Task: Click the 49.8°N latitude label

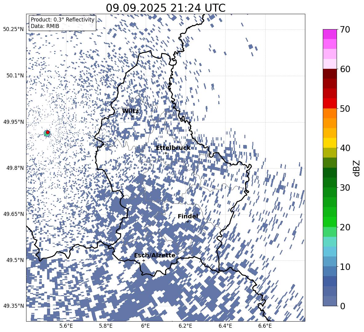Action: click(15, 168)
